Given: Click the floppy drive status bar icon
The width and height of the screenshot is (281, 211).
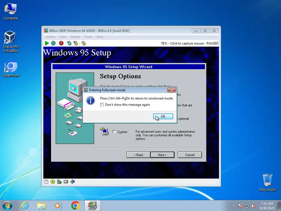Looking at the screenshot, I should (x=46, y=182).
